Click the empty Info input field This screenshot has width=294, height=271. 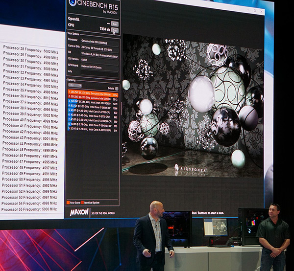100,73
